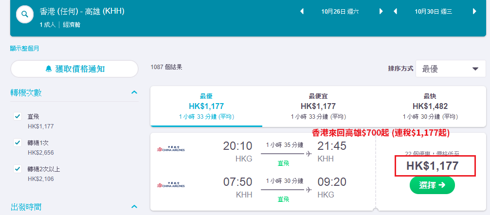
Task: Open the search magnifier icon
Action: (25, 15)
